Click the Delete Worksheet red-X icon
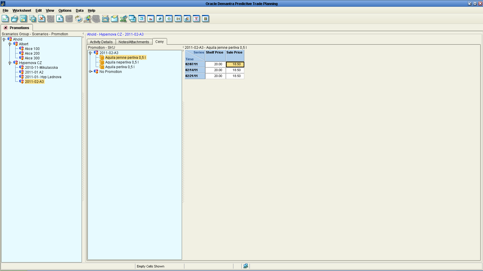This screenshot has height=271, width=483. point(42,19)
